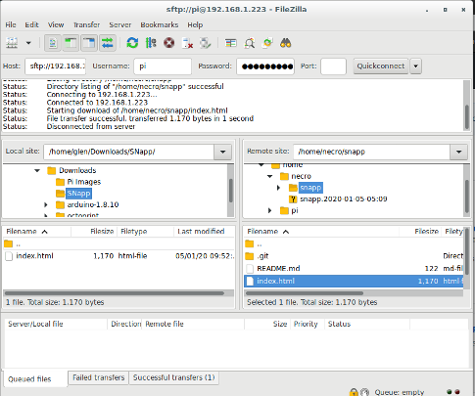This screenshot has height=396, width=475.
Task: Click the Username input field
Action: click(x=163, y=66)
